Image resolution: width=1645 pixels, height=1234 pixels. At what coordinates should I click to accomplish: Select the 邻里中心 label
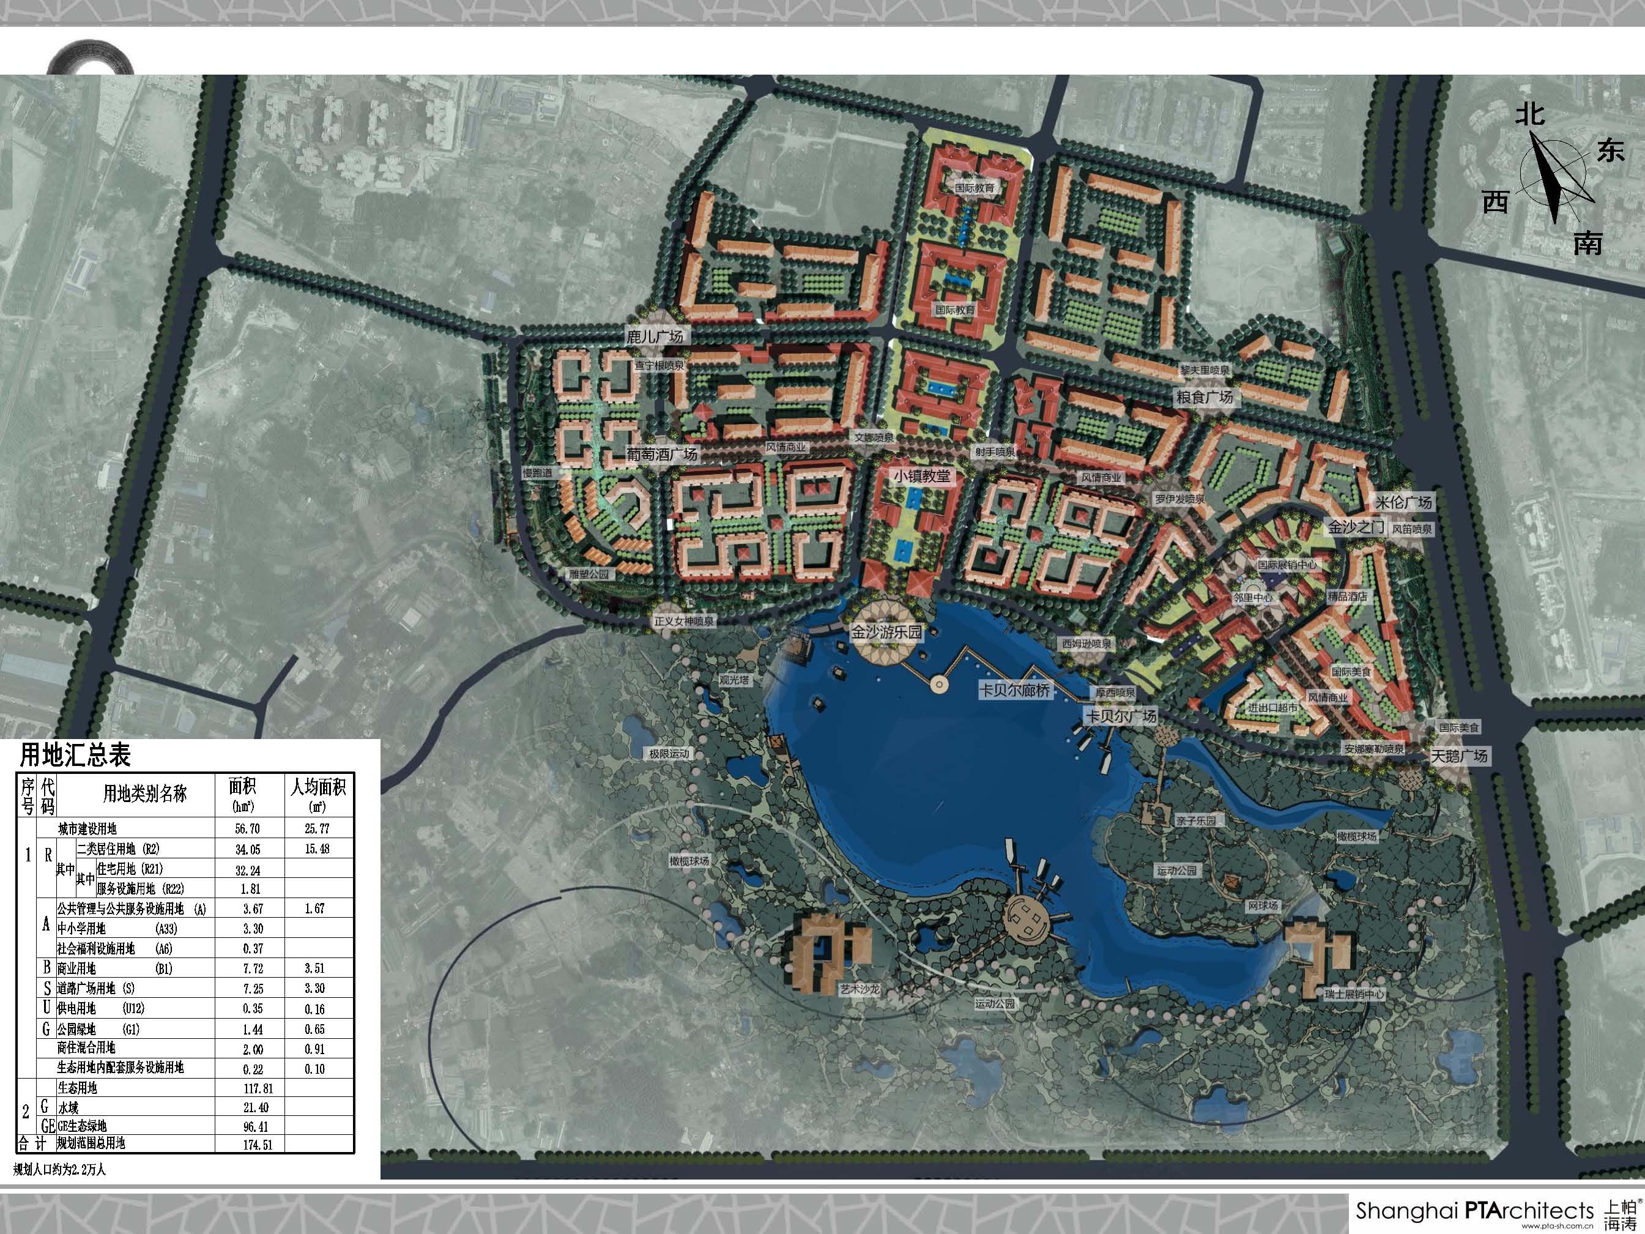(1252, 597)
